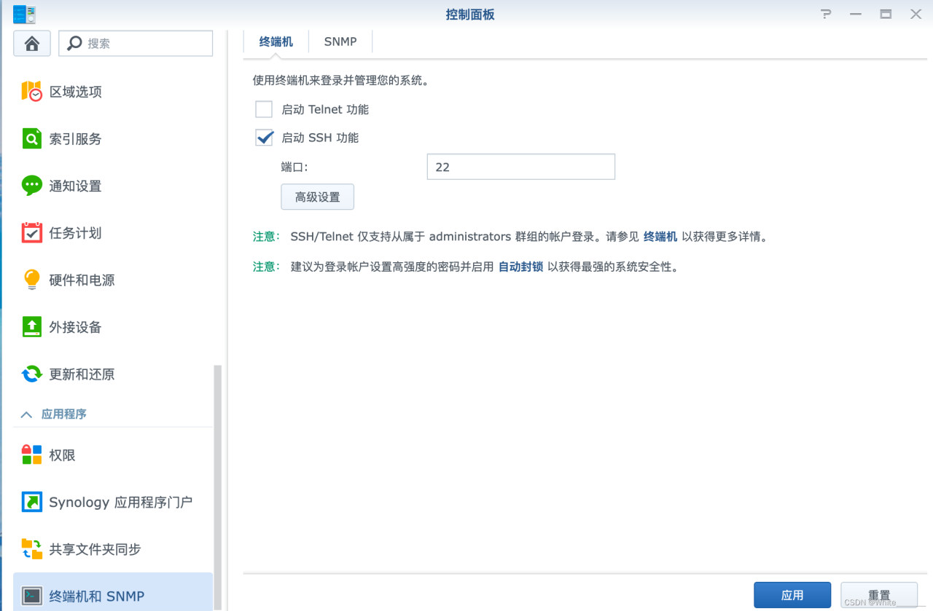Click the 高级设置 advanced settings button
Image resolution: width=933 pixels, height=611 pixels.
317,197
